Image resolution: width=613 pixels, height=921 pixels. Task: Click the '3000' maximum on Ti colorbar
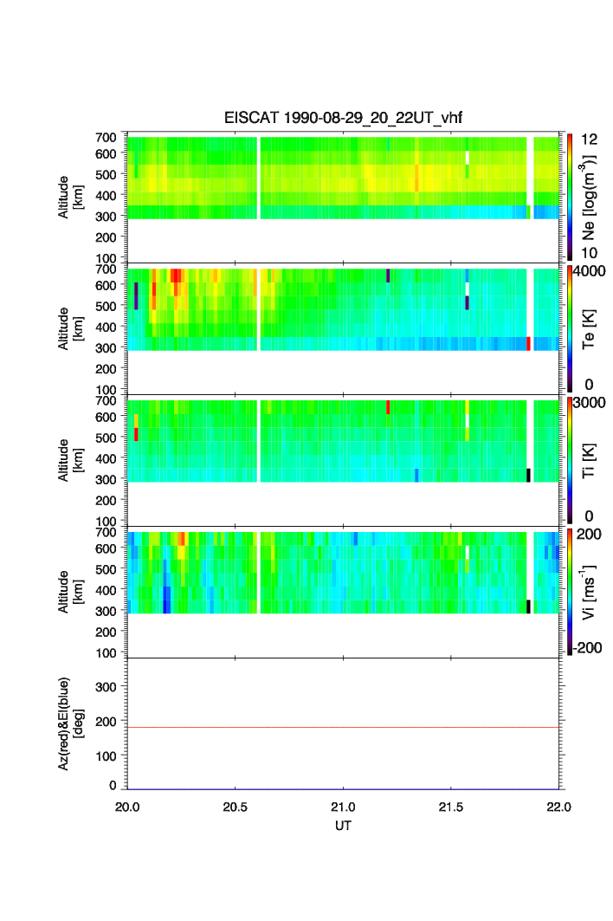coord(590,403)
